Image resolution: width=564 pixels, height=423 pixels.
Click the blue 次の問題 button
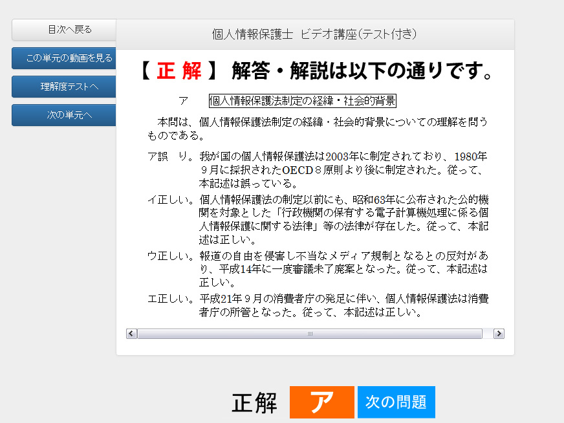click(x=396, y=402)
